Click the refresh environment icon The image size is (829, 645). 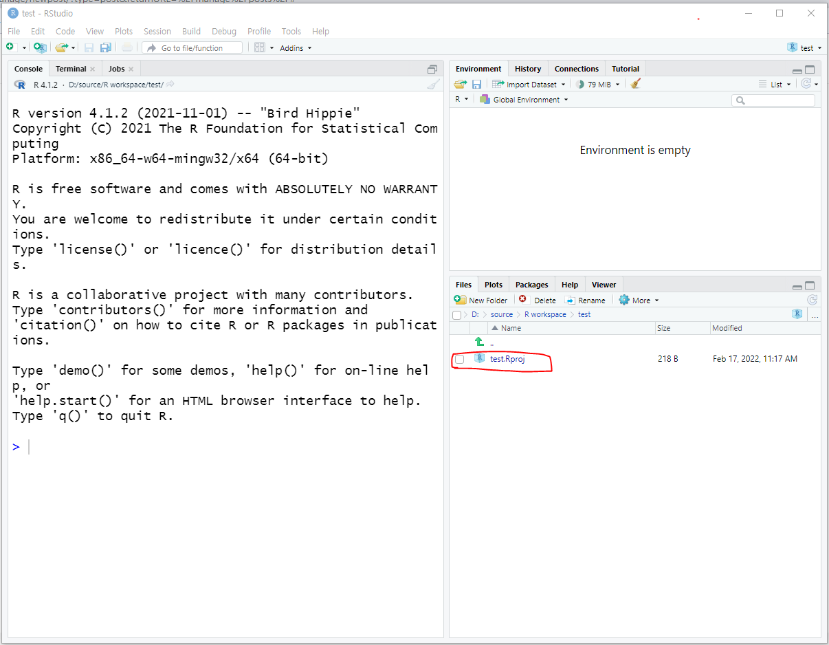(x=806, y=84)
